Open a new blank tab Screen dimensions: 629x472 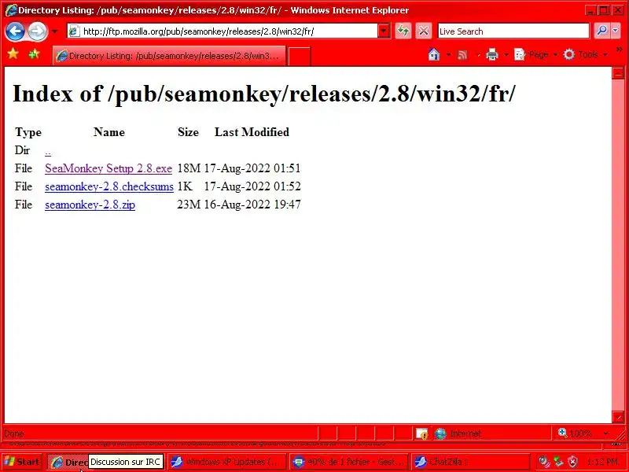300,56
